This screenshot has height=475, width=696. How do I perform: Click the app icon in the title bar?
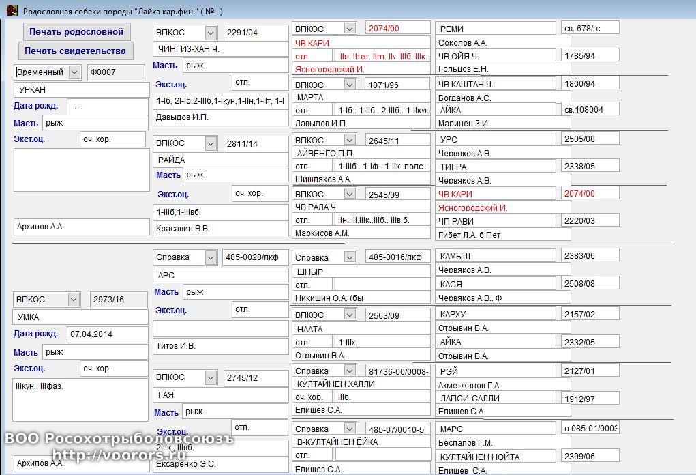point(11,11)
